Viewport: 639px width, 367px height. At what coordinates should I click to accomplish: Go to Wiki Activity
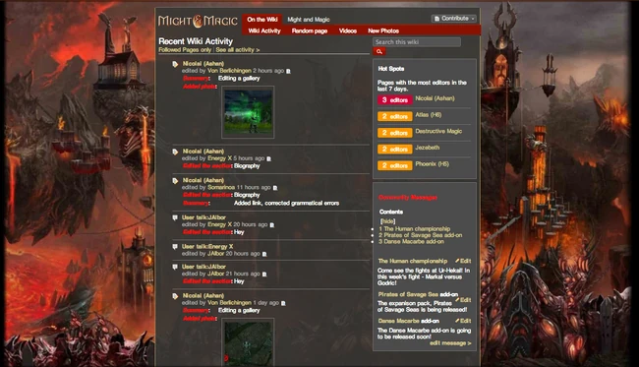click(264, 31)
